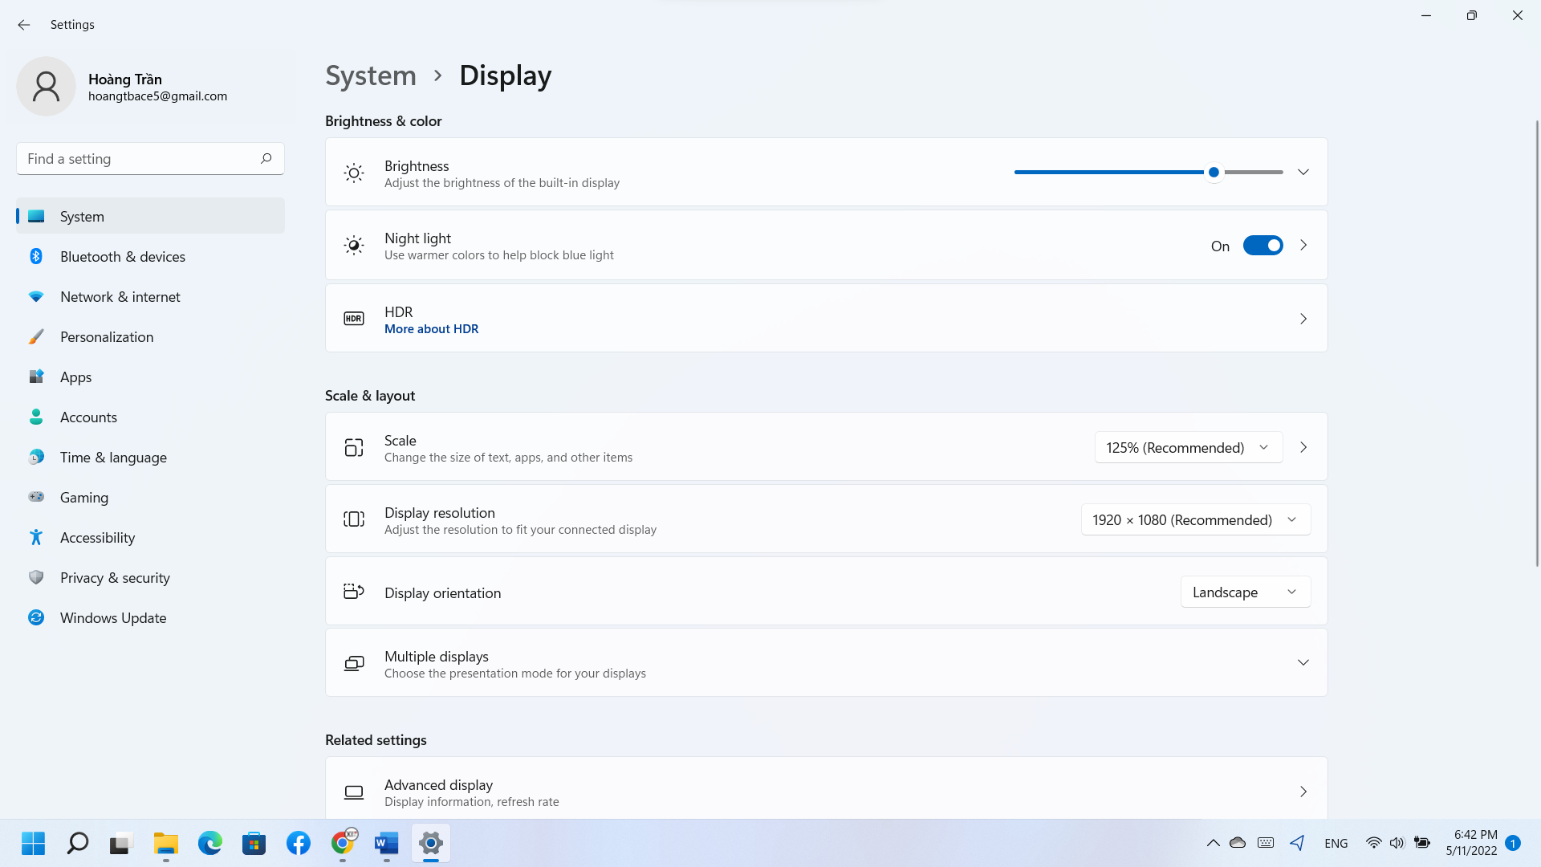This screenshot has width=1541, height=867.
Task: Click the brightness slider handle
Action: pyautogui.click(x=1214, y=172)
